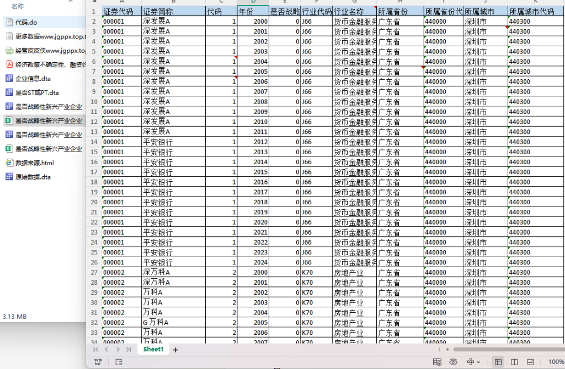Select header cell 行业名称

pyautogui.click(x=355, y=11)
